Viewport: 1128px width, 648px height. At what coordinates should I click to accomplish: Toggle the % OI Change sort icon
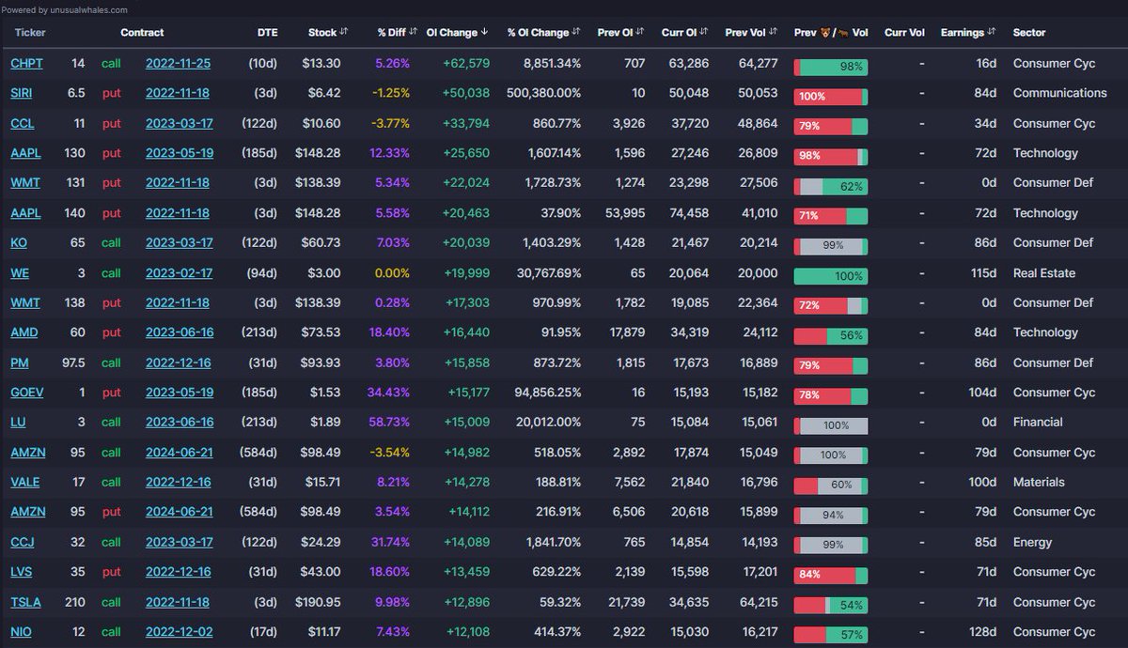tap(577, 32)
